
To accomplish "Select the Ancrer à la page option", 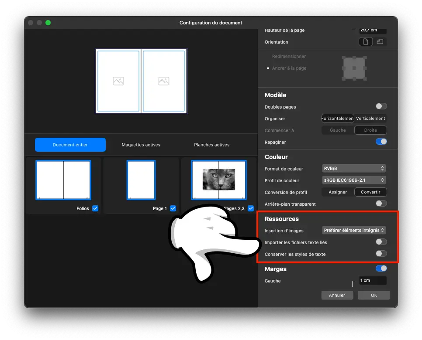I will pos(289,68).
